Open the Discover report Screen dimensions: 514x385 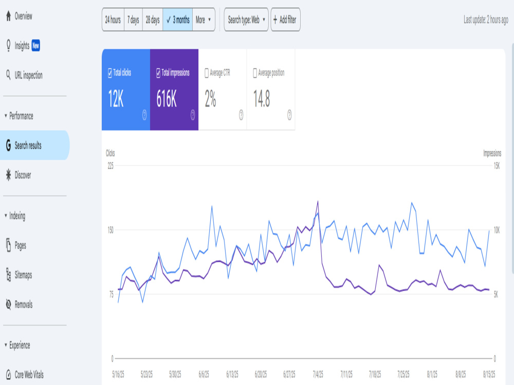(23, 175)
